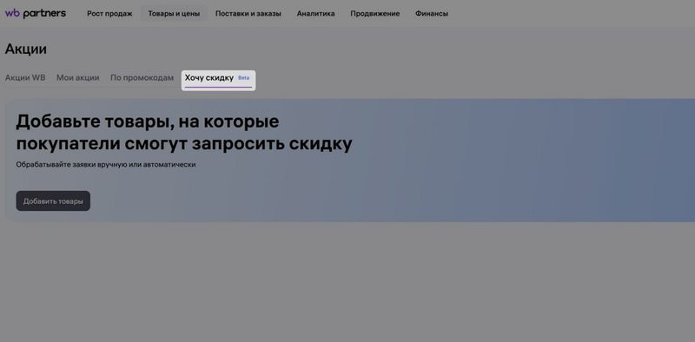Open the Поставки и заказы menu
695x342 pixels.
[x=248, y=14]
